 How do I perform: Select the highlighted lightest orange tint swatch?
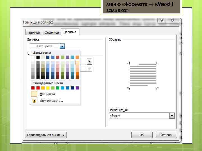(x=77, y=63)
